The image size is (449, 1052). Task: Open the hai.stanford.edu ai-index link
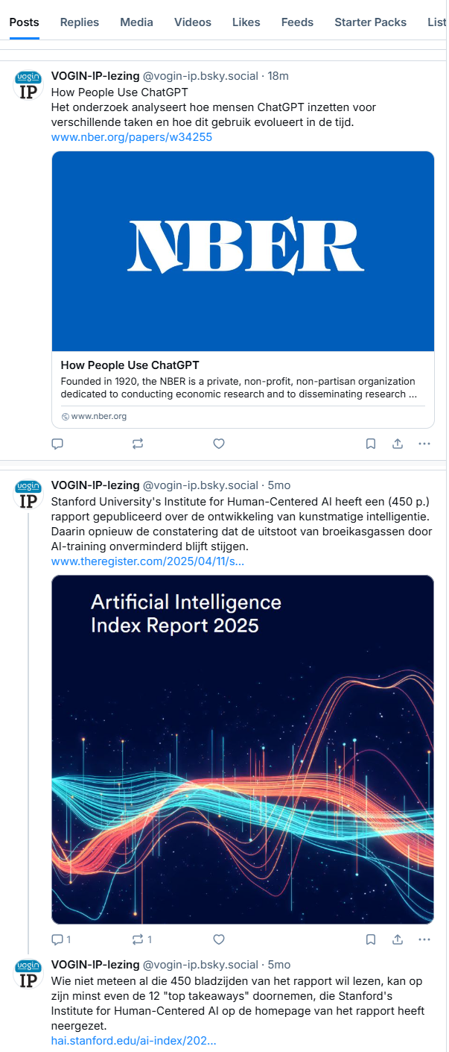(x=133, y=1041)
